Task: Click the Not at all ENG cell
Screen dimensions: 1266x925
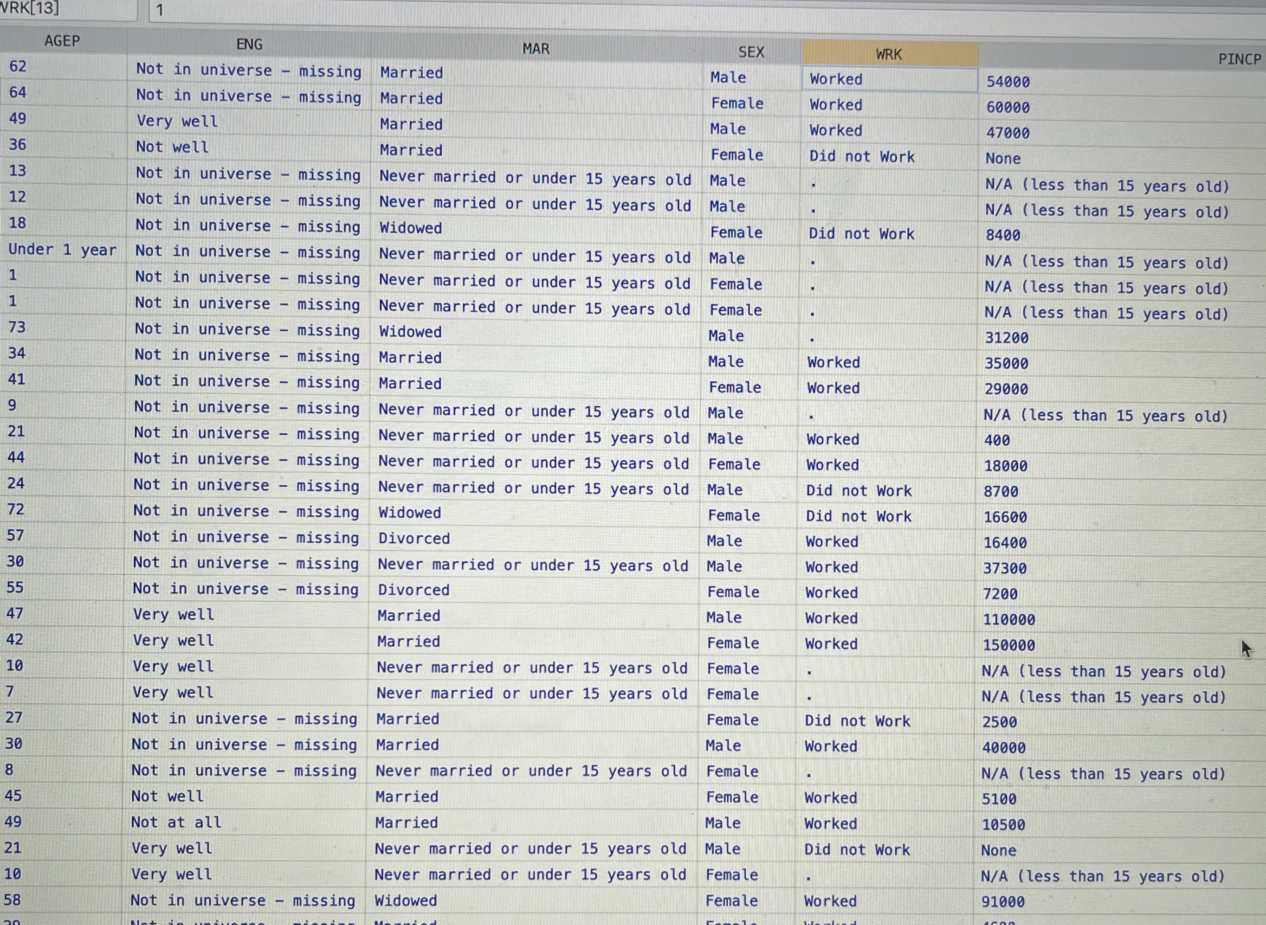Action: (x=176, y=822)
